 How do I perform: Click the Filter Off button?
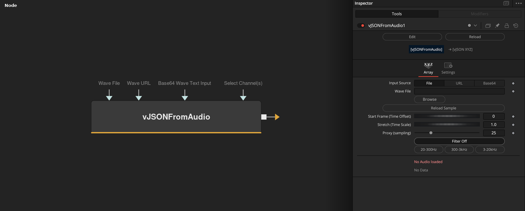pyautogui.click(x=459, y=141)
